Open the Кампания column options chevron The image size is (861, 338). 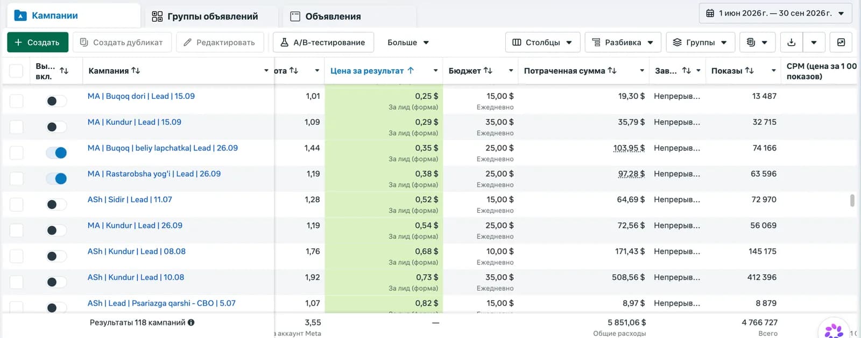point(266,70)
